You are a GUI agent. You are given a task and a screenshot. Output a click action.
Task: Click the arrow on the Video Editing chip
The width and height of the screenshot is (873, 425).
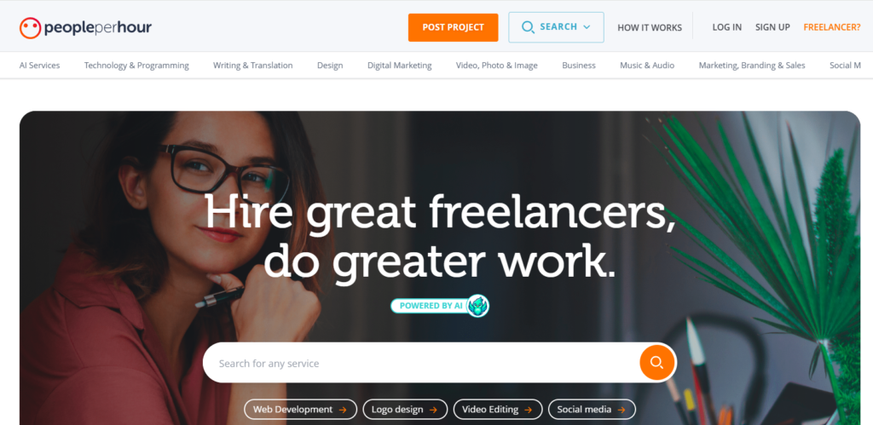point(528,410)
